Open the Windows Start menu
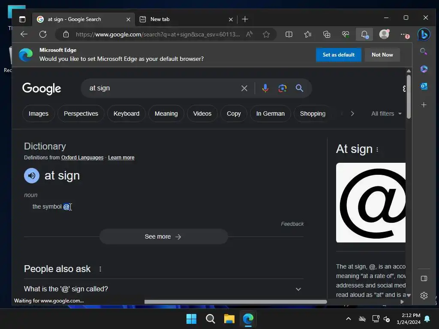This screenshot has width=439, height=329. [x=192, y=319]
